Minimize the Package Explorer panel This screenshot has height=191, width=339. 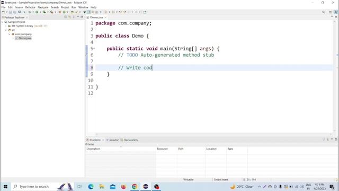(x=78, y=16)
